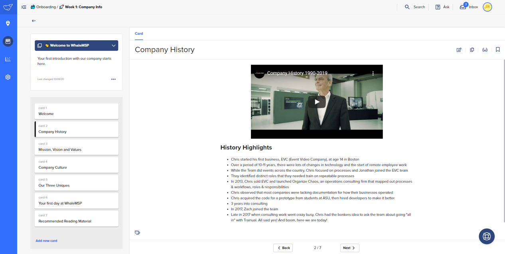
Task: Click the Search field in top bar
Action: click(415, 7)
